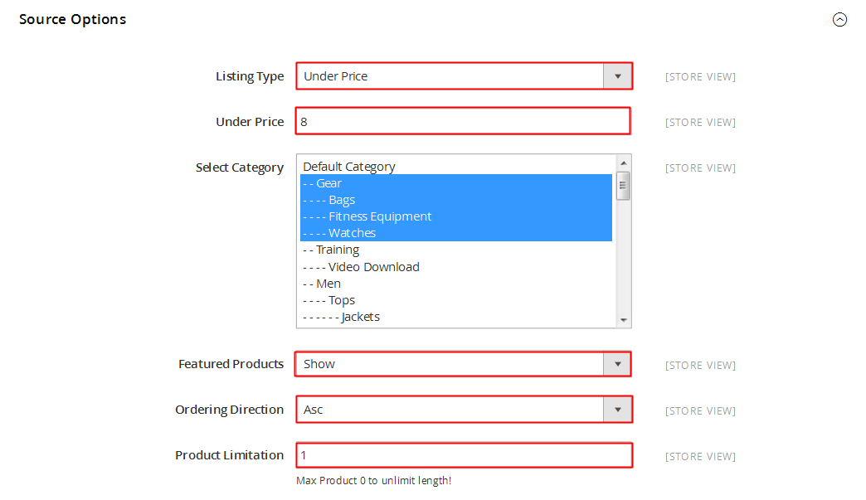Click the Product Limitation input field
The height and width of the screenshot is (500, 866).
[x=464, y=455]
